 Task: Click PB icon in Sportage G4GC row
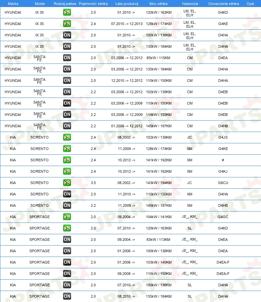[x=67, y=217]
